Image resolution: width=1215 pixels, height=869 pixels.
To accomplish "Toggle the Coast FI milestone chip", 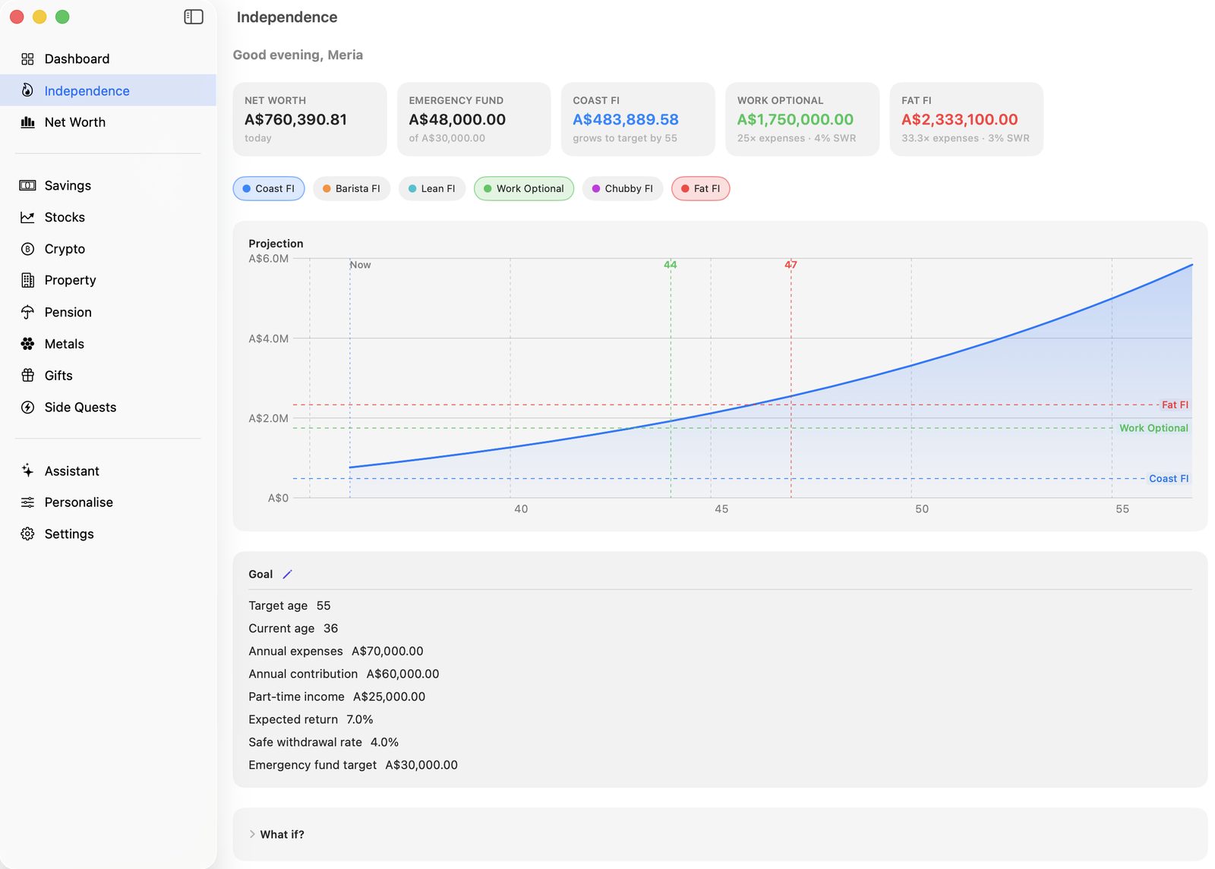I will 269,188.
